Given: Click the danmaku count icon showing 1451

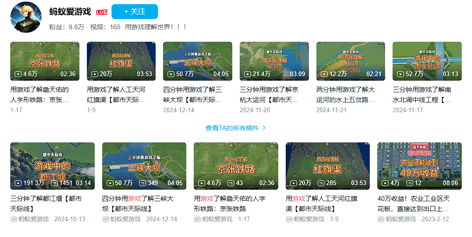Looking at the screenshot, I should click(x=54, y=183).
